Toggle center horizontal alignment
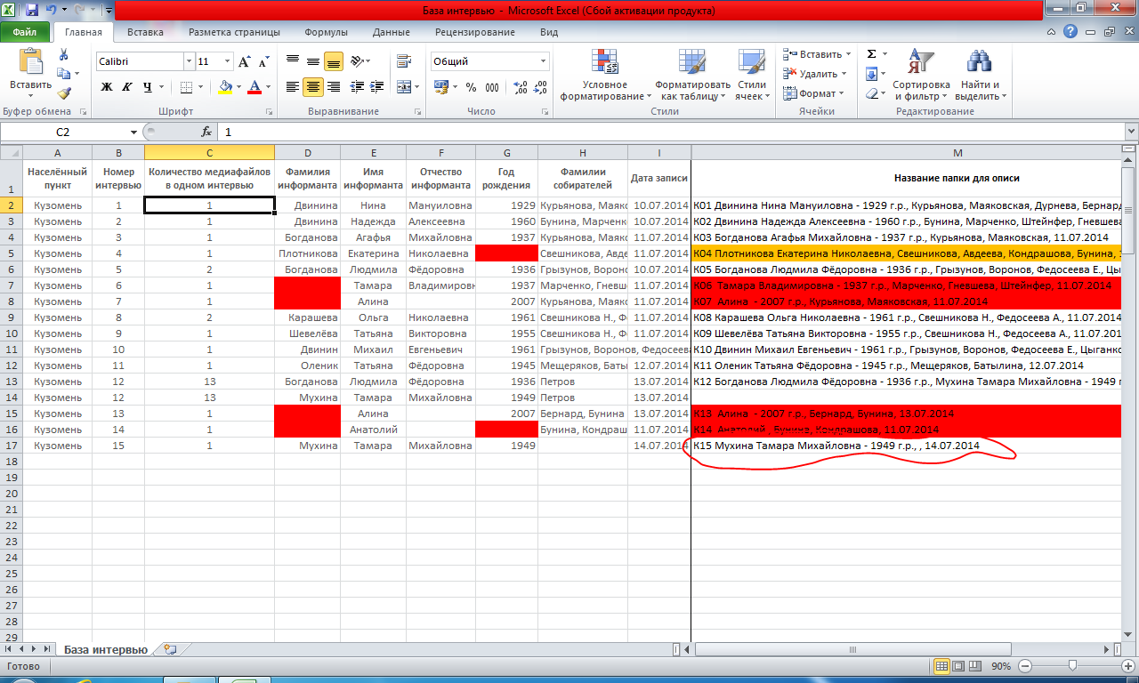 (312, 87)
